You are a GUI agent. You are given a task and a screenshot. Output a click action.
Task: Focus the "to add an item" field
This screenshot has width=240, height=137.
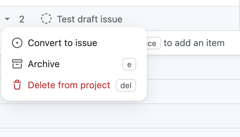click(194, 43)
